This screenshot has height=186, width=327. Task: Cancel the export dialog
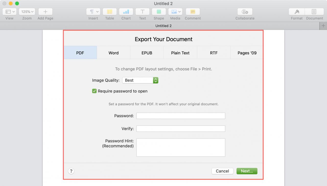[x=222, y=171]
